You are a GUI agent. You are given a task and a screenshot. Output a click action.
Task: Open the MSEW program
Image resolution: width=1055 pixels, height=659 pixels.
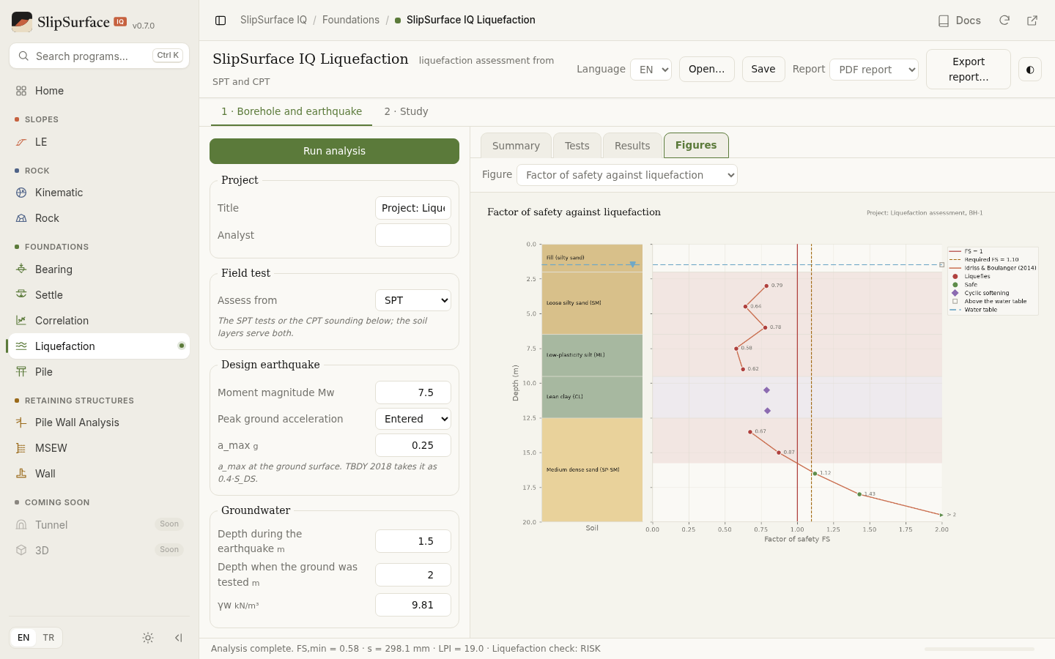[99, 448]
